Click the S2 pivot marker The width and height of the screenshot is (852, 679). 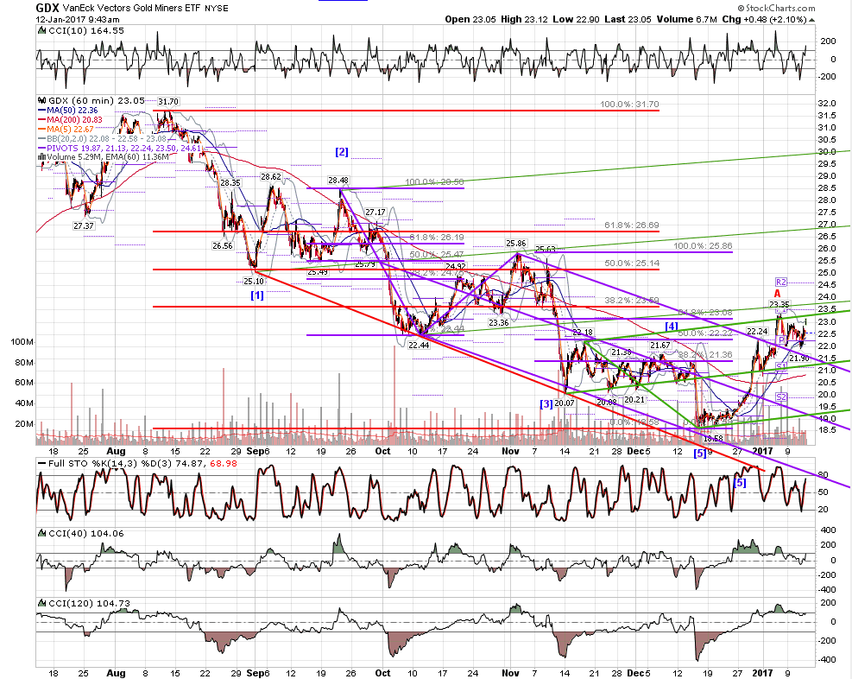pos(781,397)
